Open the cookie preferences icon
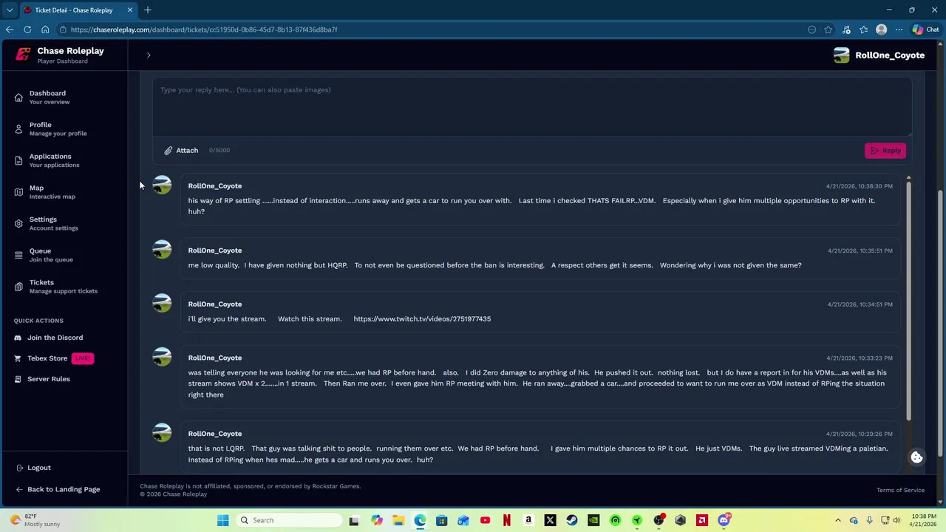 point(916,457)
